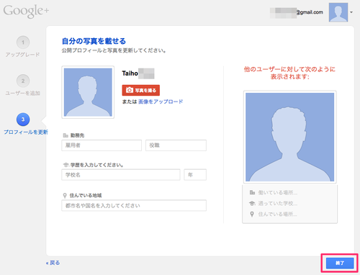Image resolution: width=360 pixels, height=275 pixels.
Task: Click the gmail.com account address
Action: point(297,12)
